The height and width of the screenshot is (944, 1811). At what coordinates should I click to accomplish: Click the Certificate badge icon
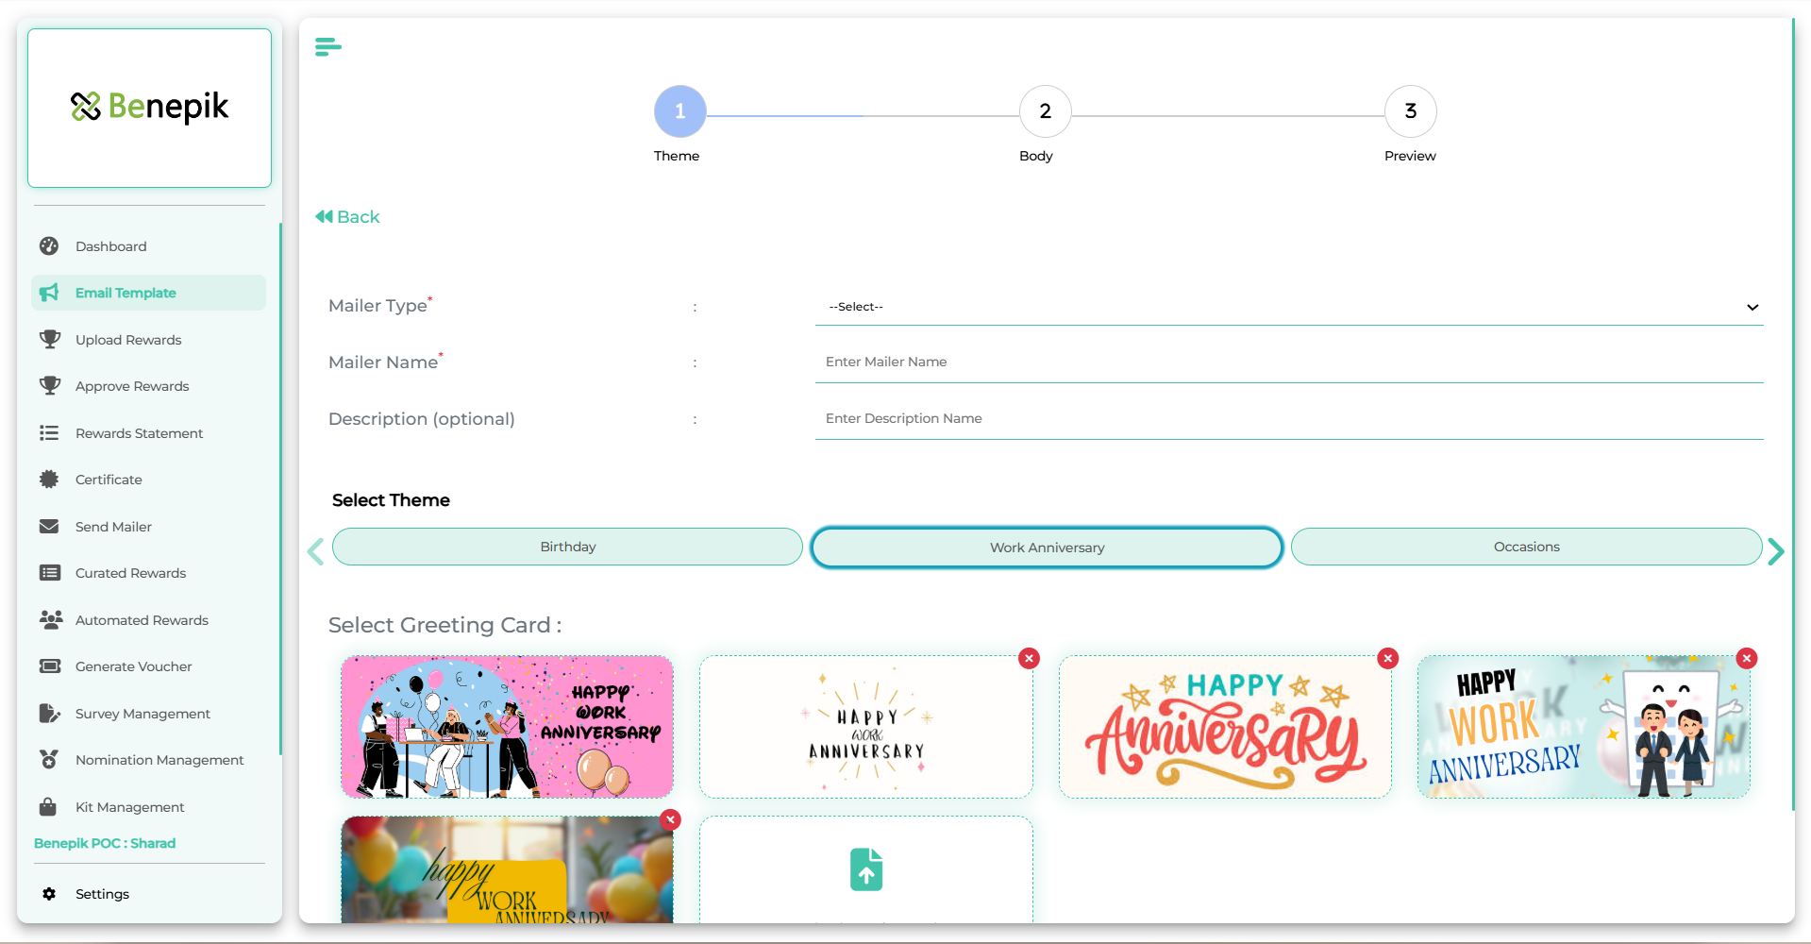(x=49, y=480)
